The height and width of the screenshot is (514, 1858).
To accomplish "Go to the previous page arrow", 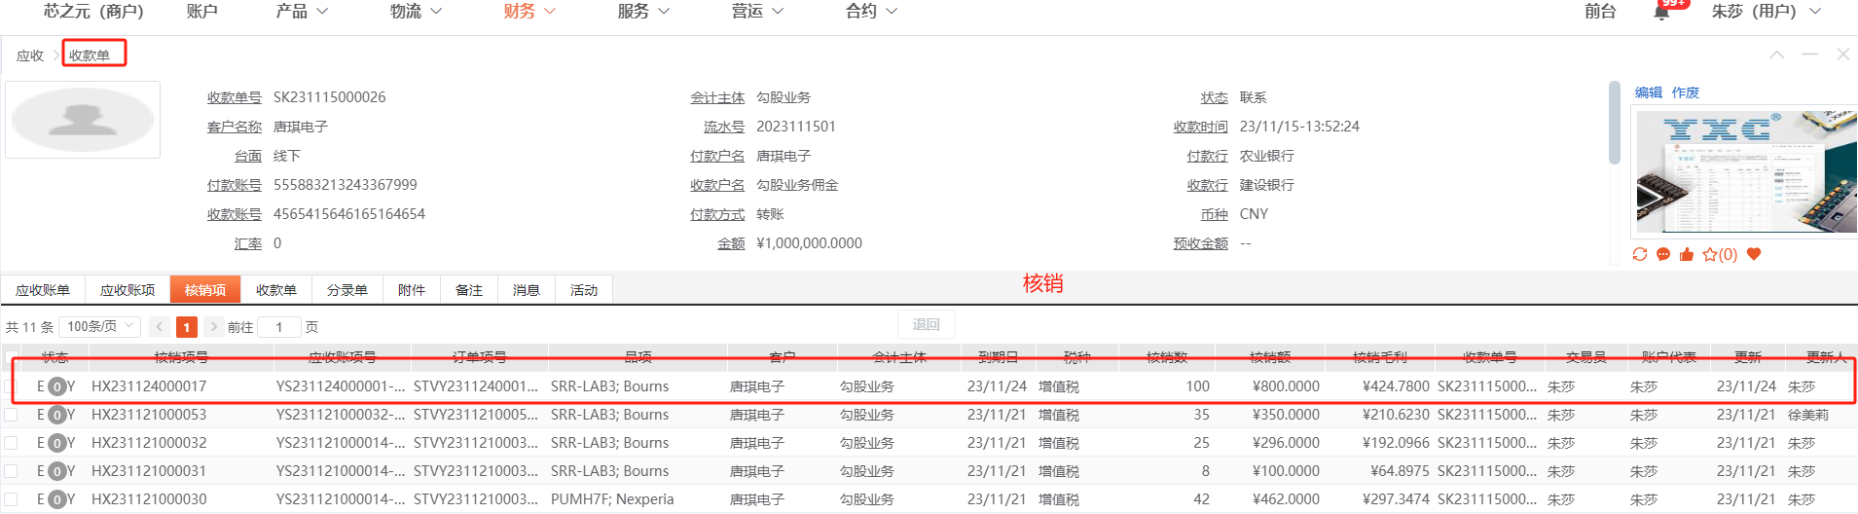I will pos(160,327).
